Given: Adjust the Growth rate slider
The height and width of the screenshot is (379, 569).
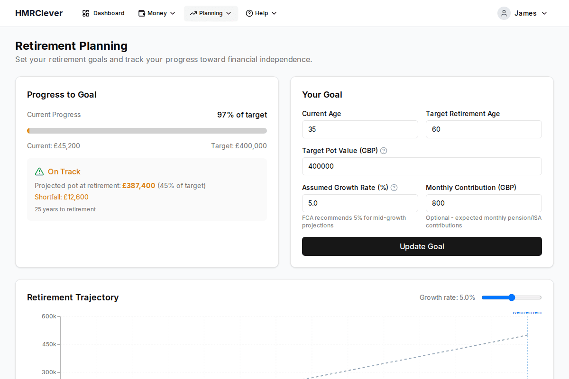Looking at the screenshot, I should pyautogui.click(x=511, y=297).
